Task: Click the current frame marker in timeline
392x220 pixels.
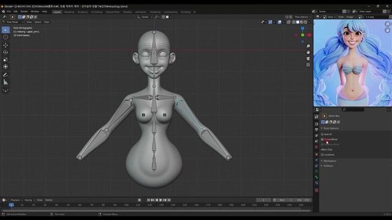Action: (x=11, y=205)
